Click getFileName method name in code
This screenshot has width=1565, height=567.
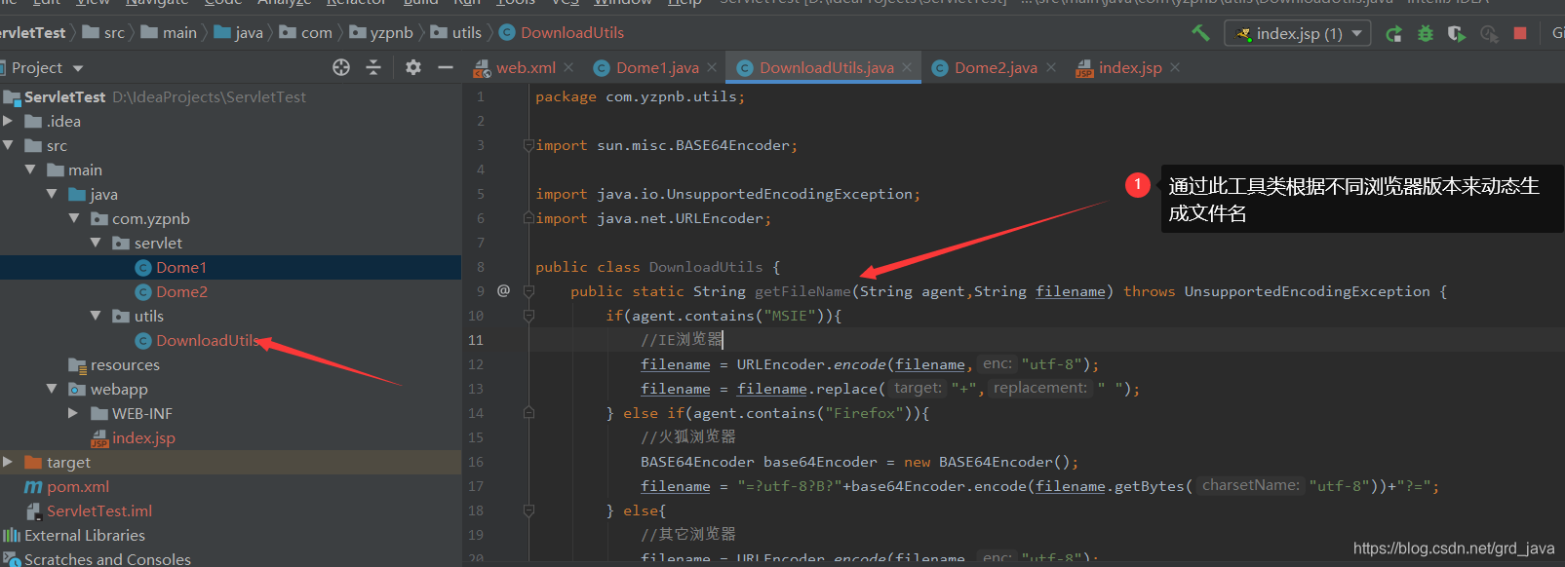pos(802,291)
